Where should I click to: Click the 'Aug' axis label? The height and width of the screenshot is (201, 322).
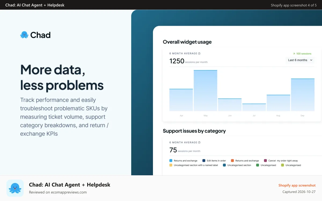[x=278, y=116]
